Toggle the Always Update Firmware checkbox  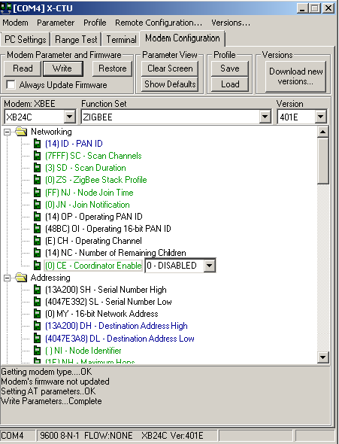tap(11, 85)
